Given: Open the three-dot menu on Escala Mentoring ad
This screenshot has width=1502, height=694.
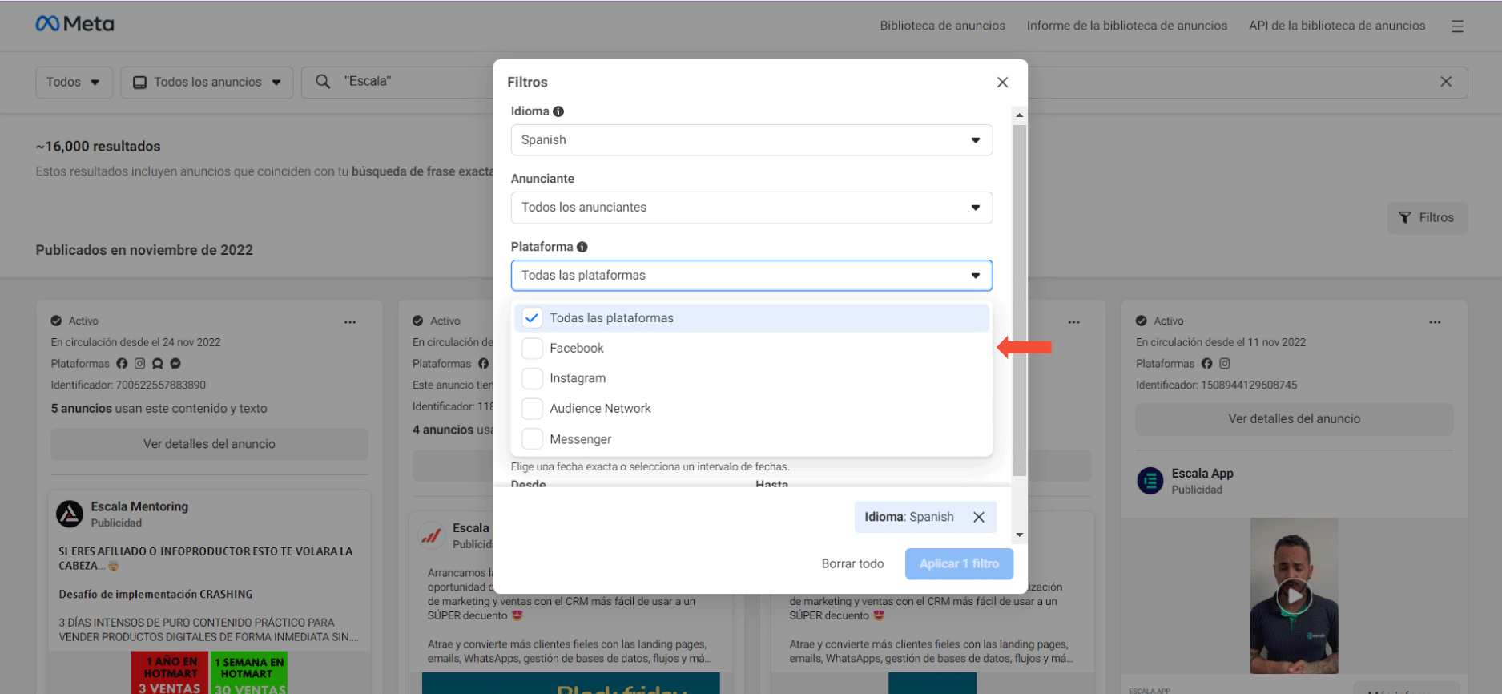Looking at the screenshot, I should [350, 322].
